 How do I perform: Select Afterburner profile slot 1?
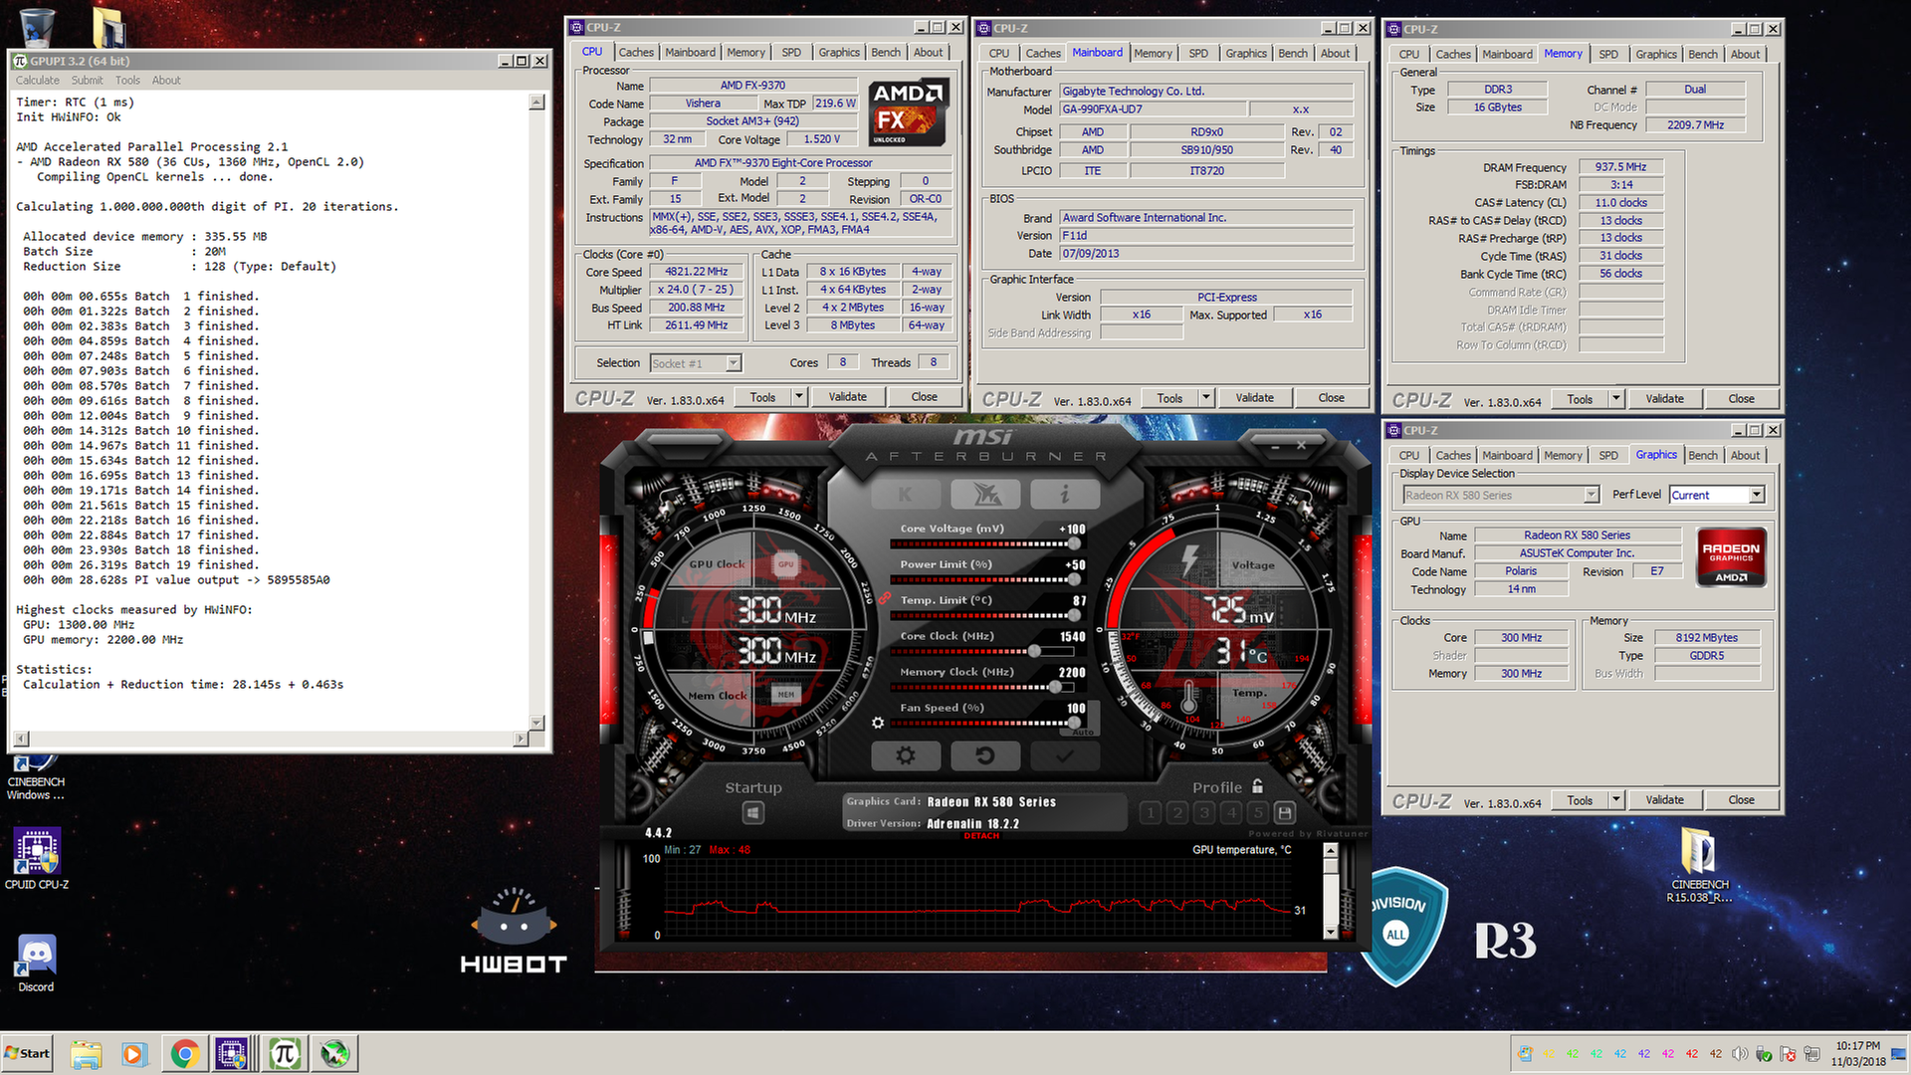[1151, 812]
